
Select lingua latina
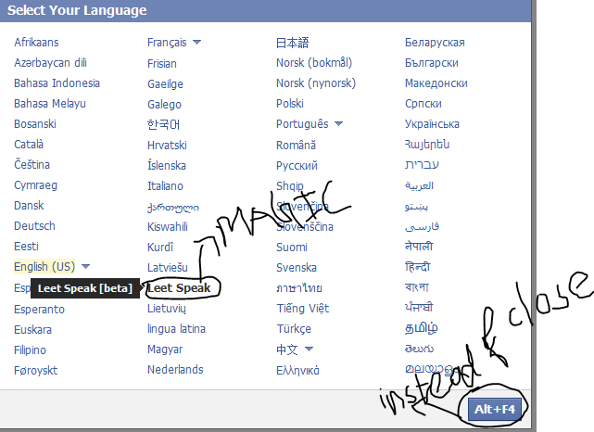[177, 329]
